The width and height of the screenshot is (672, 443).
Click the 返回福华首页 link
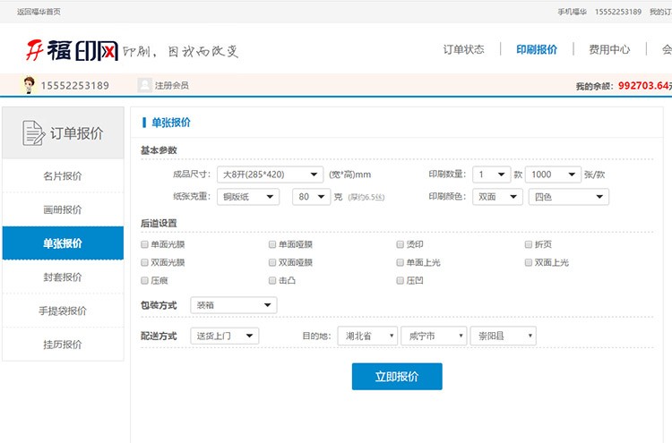(39, 12)
